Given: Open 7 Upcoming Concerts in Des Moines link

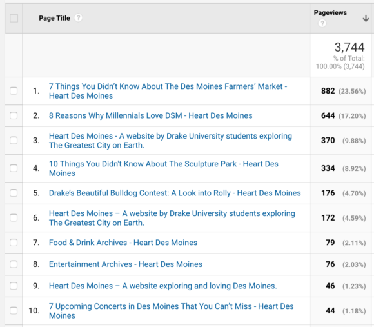Looking at the screenshot, I should 172,311.
